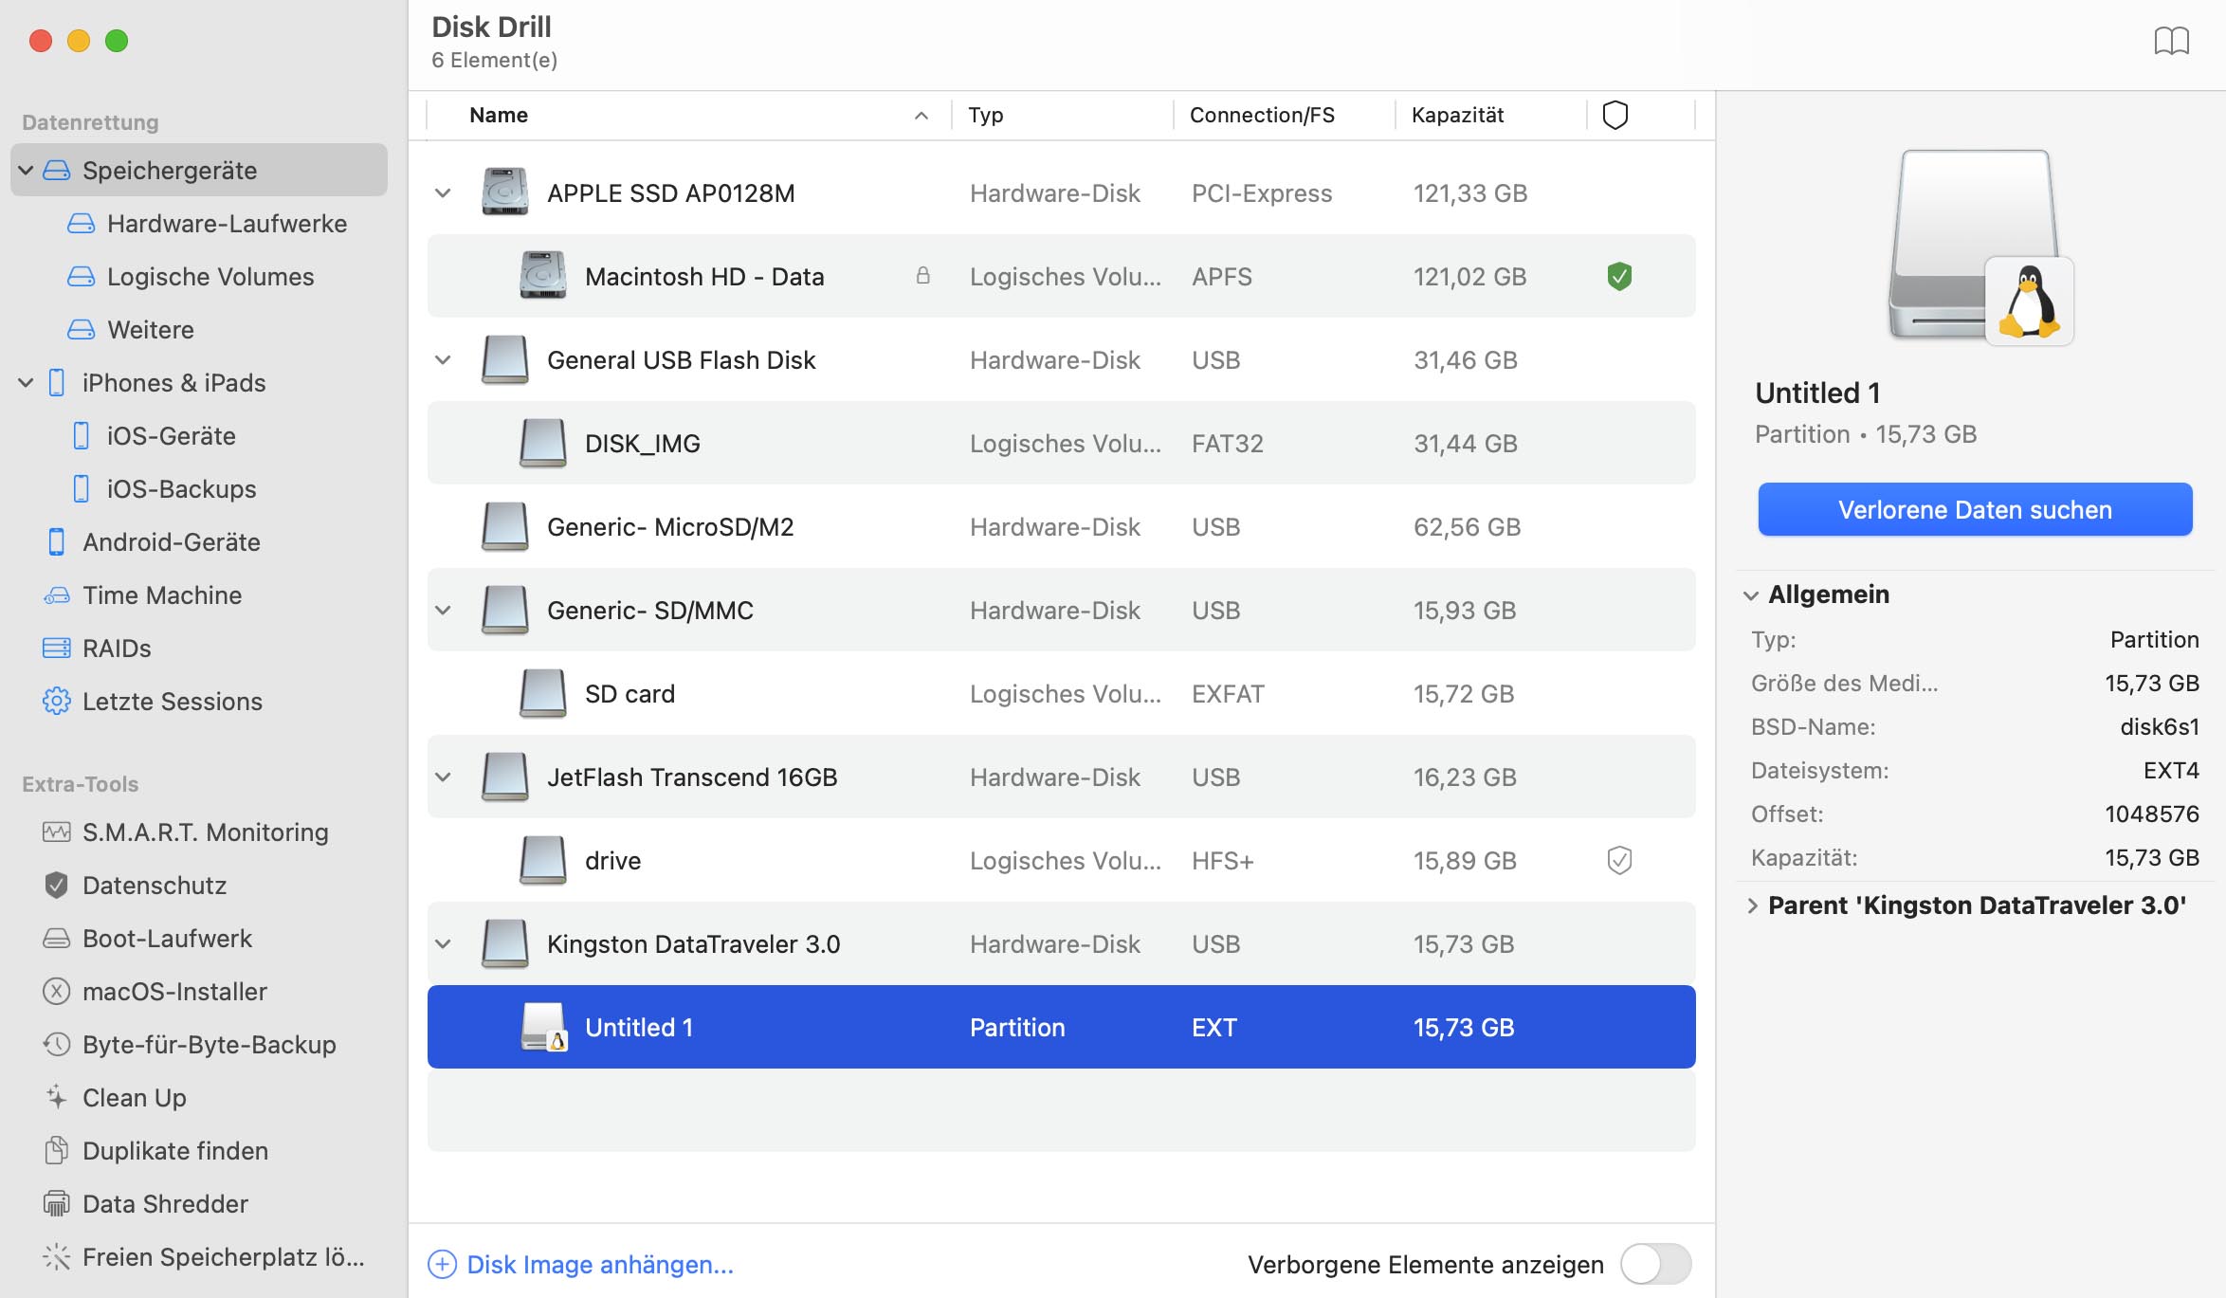Image resolution: width=2226 pixels, height=1298 pixels.
Task: Open the help book icon
Action: 2171,41
